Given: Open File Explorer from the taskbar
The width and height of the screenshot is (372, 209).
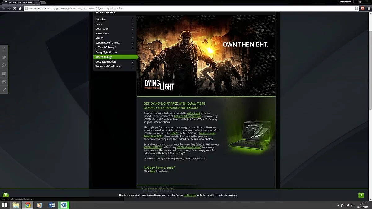Looking at the screenshot, I should coord(15,205).
